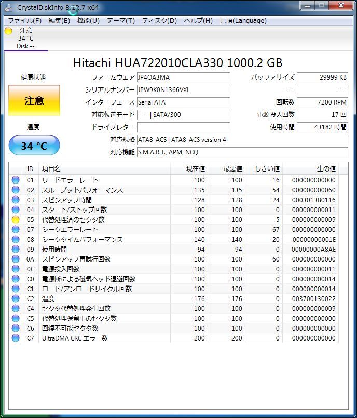The width and height of the screenshot is (357, 418).
Task: Click the しきい値 column header
Action: [264, 169]
